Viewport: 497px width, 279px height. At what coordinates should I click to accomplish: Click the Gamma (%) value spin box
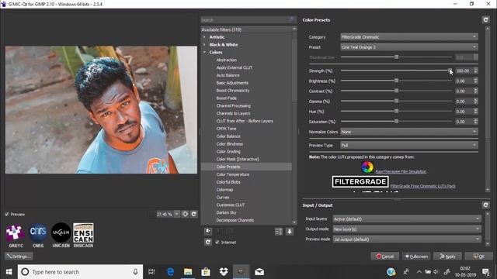pyautogui.click(x=466, y=102)
